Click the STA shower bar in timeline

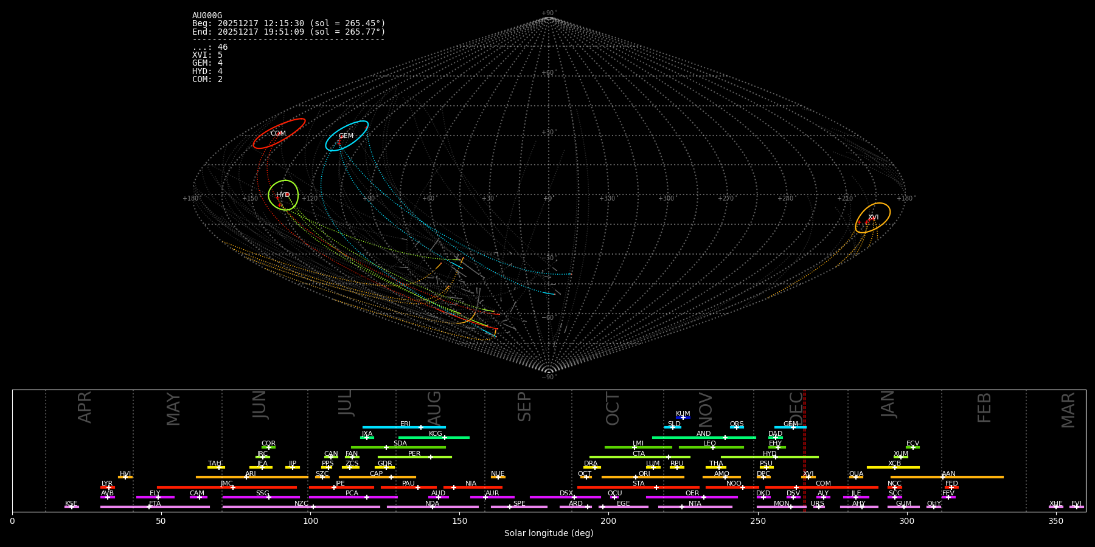[x=638, y=487]
